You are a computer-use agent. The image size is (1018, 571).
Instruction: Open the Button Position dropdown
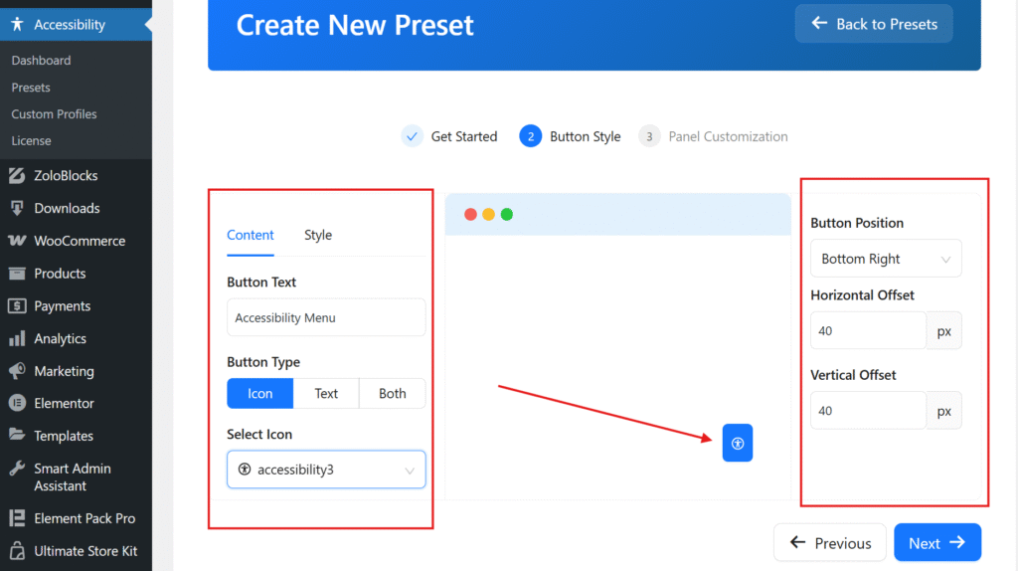click(886, 259)
